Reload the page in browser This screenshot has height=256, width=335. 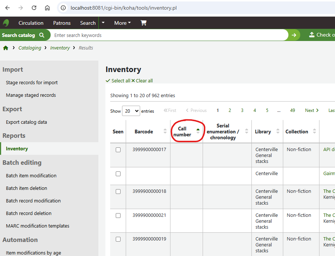tap(34, 8)
